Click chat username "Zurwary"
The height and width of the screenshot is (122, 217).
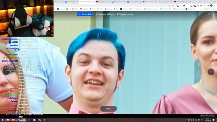15,101
